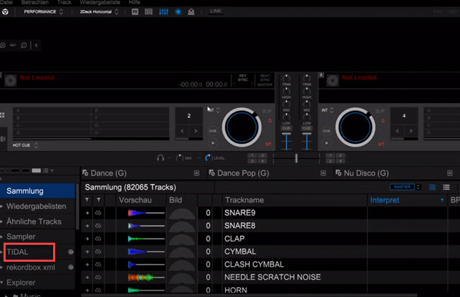
Task: Open the PERFORMANCE mode dropdown
Action: pos(43,12)
